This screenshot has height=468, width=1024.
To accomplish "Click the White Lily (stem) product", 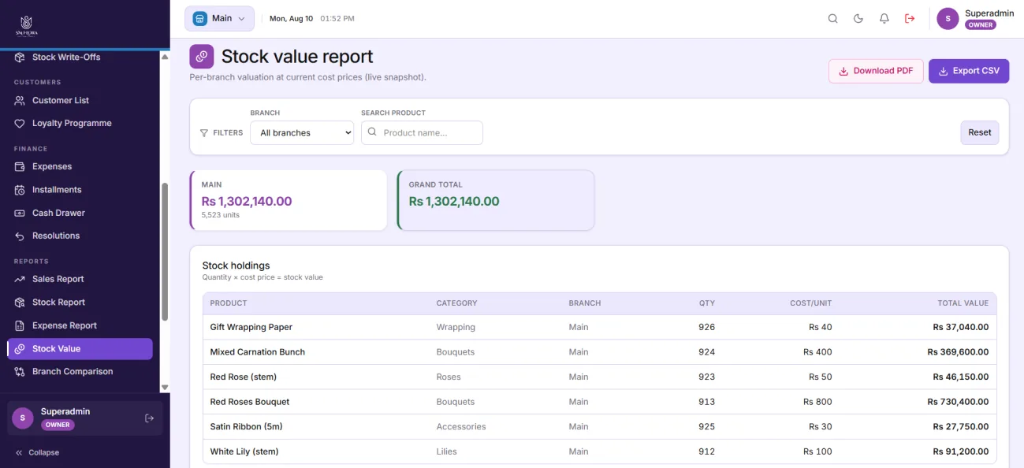I will coord(244,451).
